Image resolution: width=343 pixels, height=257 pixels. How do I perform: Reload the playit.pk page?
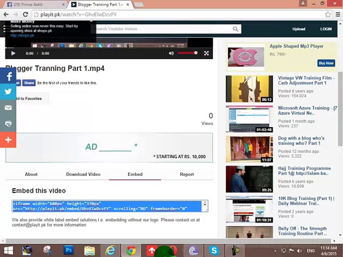(26, 14)
